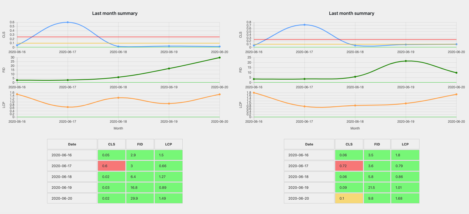Click the red CLS cell showing 0.72
469x214 pixels.
point(349,166)
